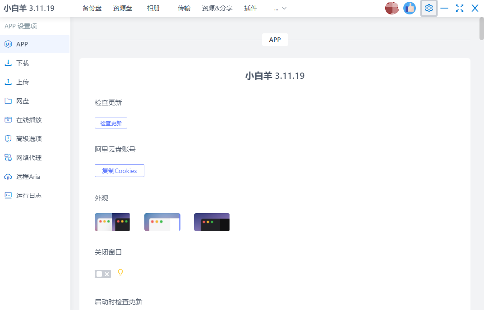Open 网络代理 settings
Viewport: 484px width, 310px height.
35,158
